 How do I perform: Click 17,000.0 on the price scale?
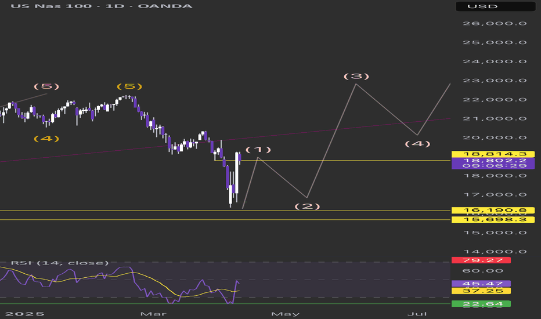495,194
